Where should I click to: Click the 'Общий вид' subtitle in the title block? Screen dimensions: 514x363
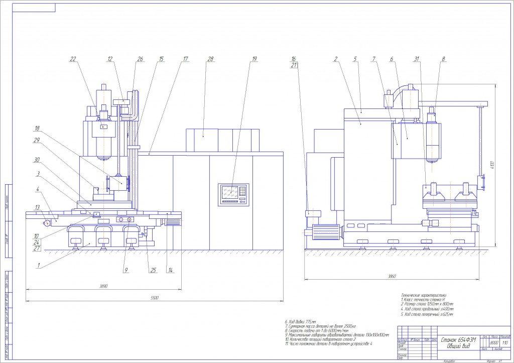tap(458, 346)
